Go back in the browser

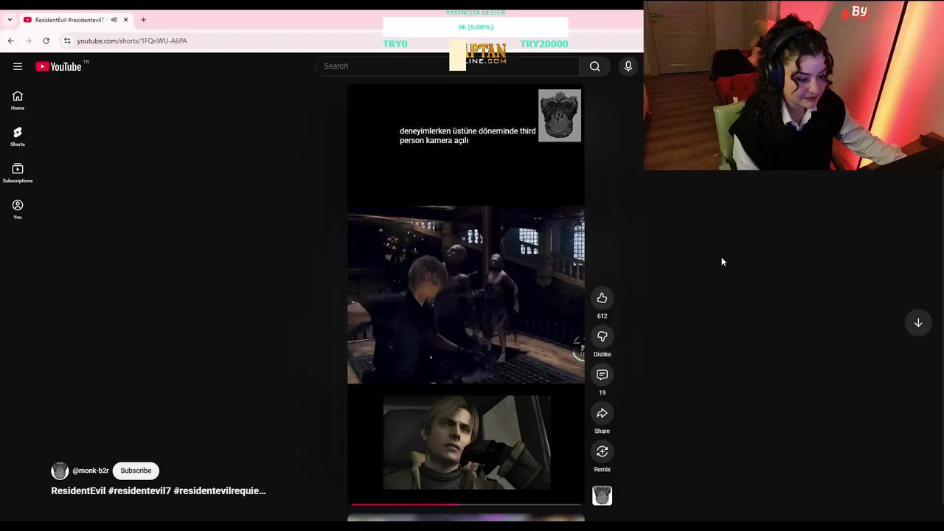click(x=11, y=41)
